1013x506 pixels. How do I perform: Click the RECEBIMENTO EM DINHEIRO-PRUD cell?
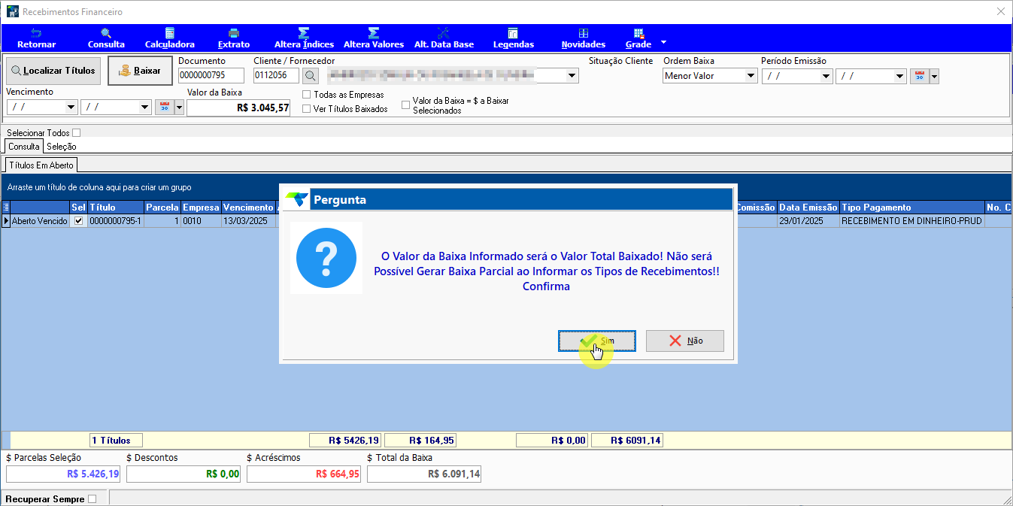pos(911,221)
